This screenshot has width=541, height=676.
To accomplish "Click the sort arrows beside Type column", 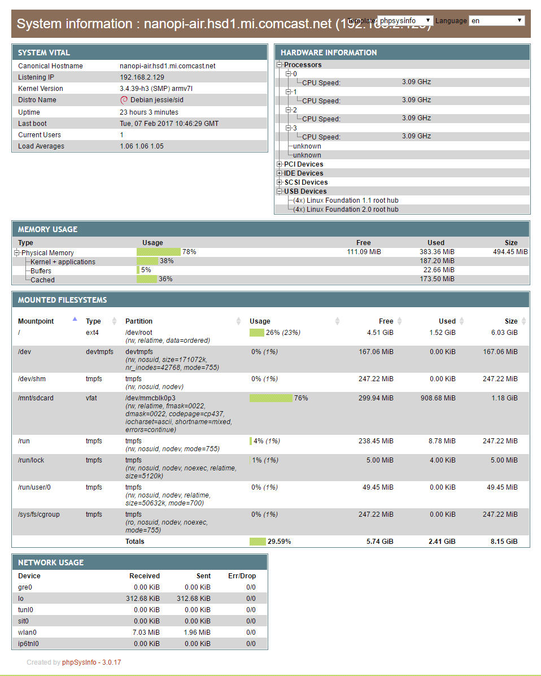I will point(114,321).
